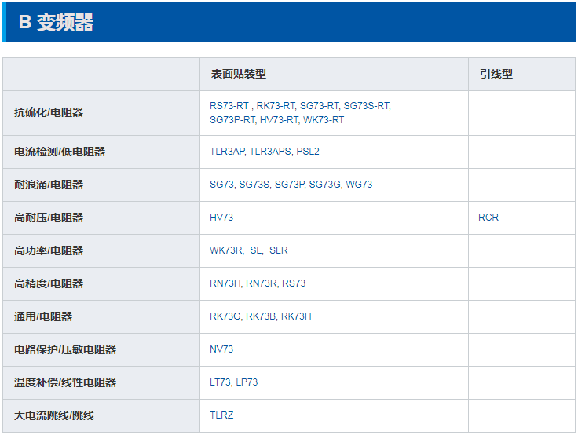Select the LP73 link
The image size is (578, 435).
[247, 382]
